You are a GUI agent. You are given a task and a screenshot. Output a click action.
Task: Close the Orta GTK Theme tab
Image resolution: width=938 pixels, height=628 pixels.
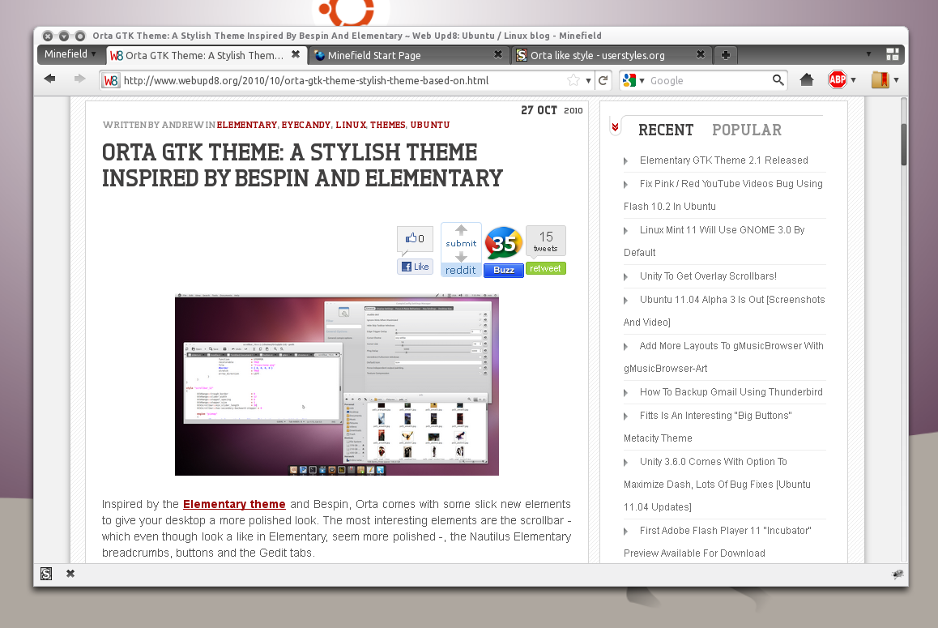click(296, 54)
